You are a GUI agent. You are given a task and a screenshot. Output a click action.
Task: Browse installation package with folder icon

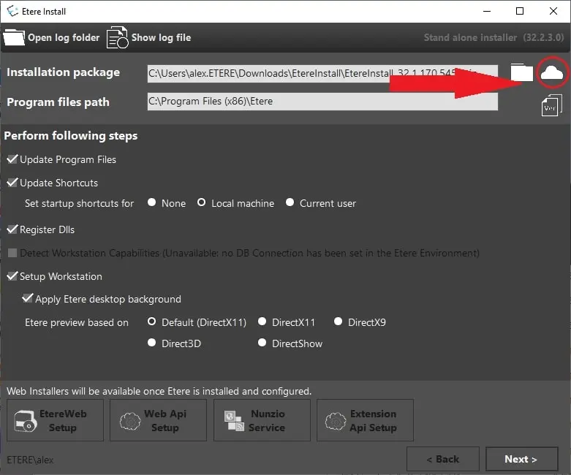(x=521, y=72)
